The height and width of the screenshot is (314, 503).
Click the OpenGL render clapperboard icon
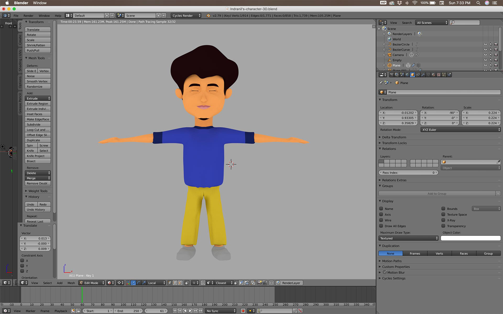[265, 283]
